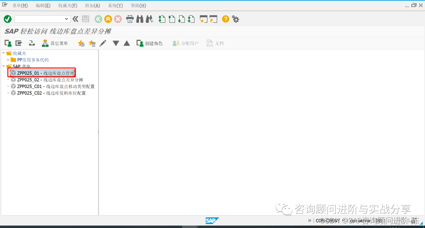Click the Next Page icon
This screenshot has width=425, height=228.
[x=181, y=19]
